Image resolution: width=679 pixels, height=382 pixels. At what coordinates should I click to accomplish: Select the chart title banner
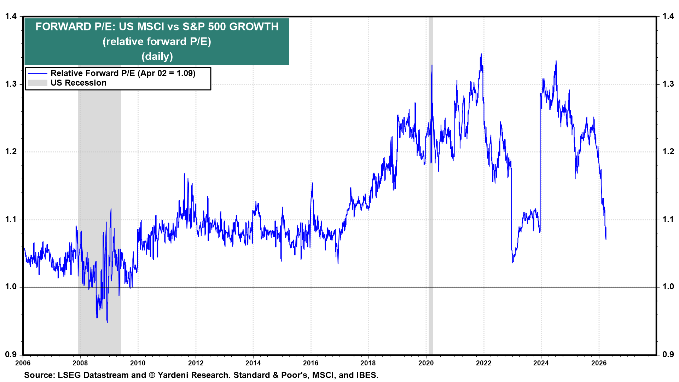click(157, 41)
